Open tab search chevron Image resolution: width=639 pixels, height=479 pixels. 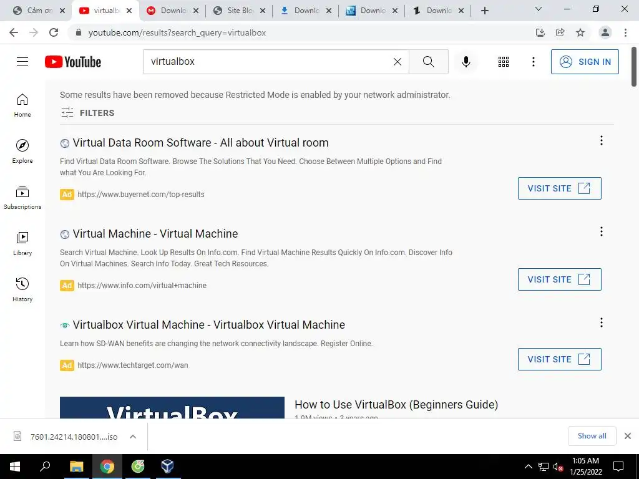pos(539,9)
